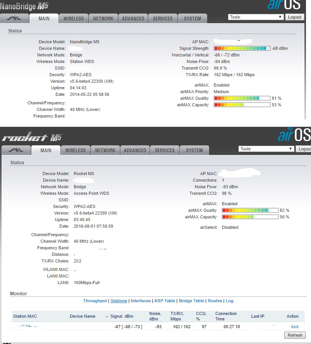This screenshot has height=344, width=311.
Task: Click NanoBridge airMAX Quality bar 81 %
Action: pos(242,98)
